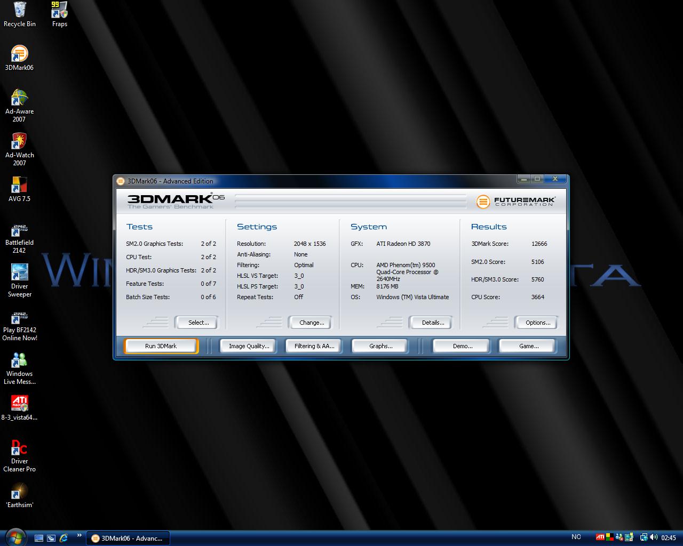This screenshot has width=683, height=546.
Task: Click the Run 3DMark button
Action: point(161,346)
